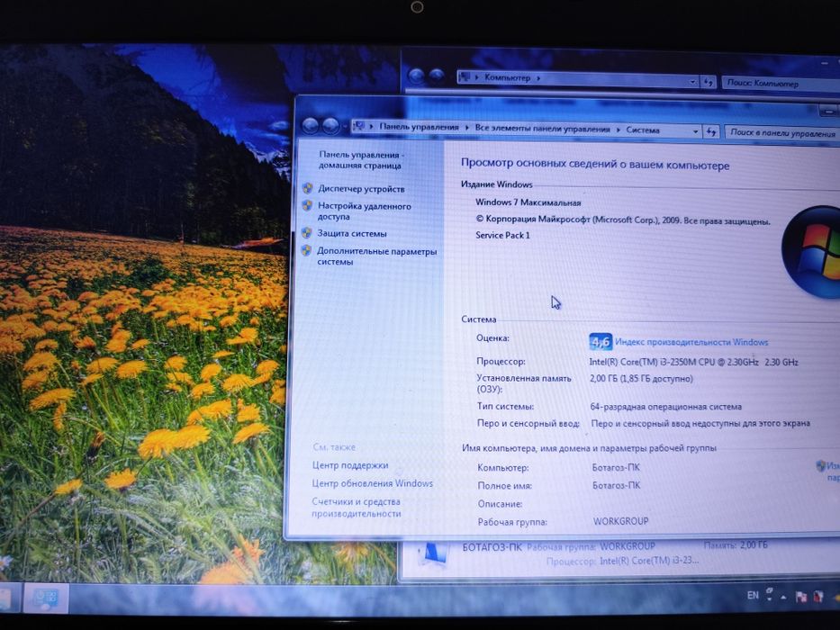Open 'Дополнительные параметры системы'
The width and height of the screenshot is (840, 630).
point(376,256)
